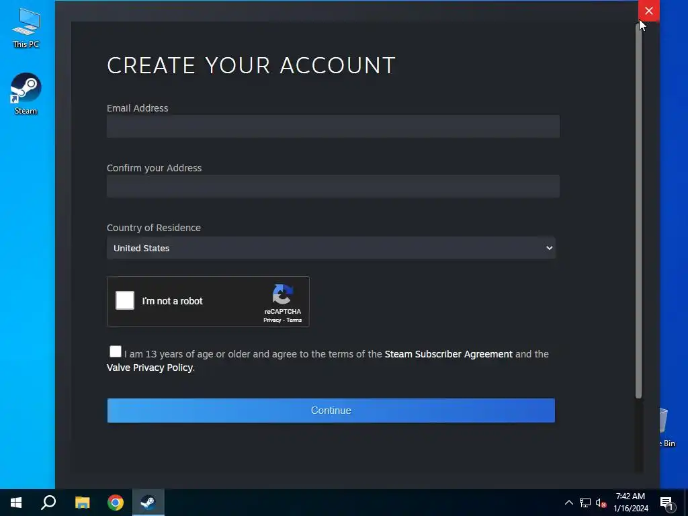Open the Windows Start menu
Viewport: 688px width, 516px height.
[x=16, y=503]
